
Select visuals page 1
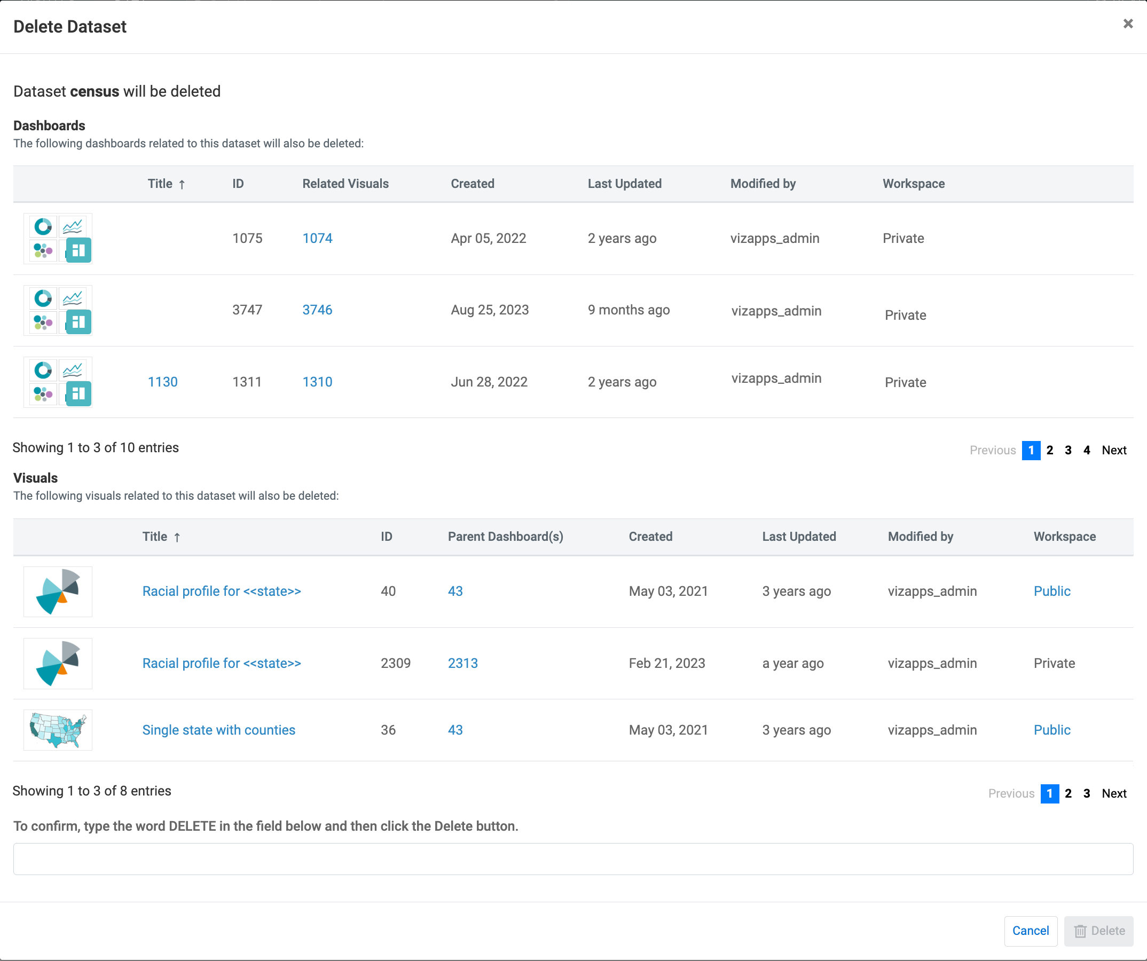click(x=1049, y=794)
